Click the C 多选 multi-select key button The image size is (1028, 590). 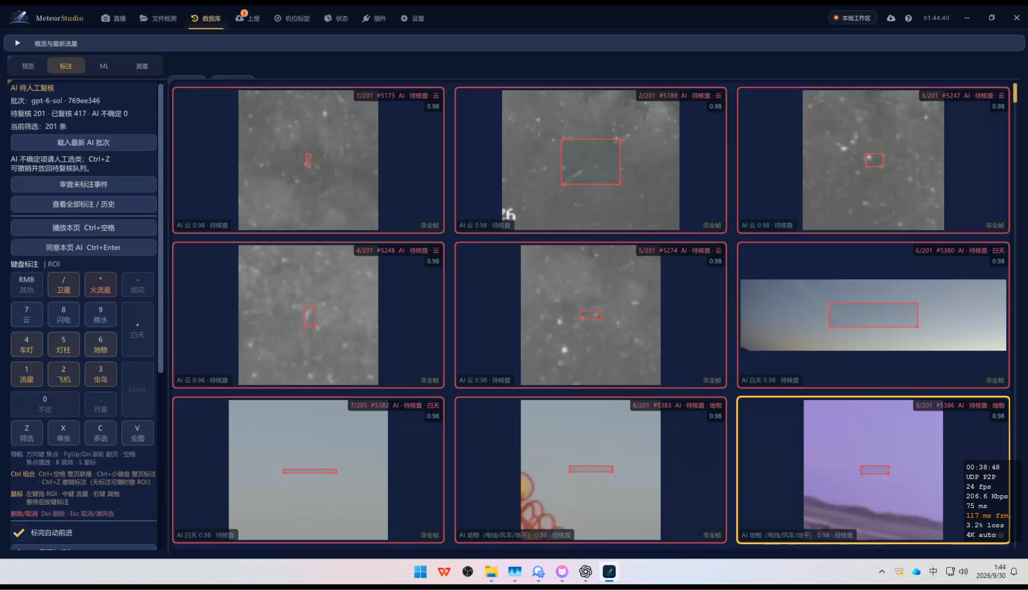100,433
